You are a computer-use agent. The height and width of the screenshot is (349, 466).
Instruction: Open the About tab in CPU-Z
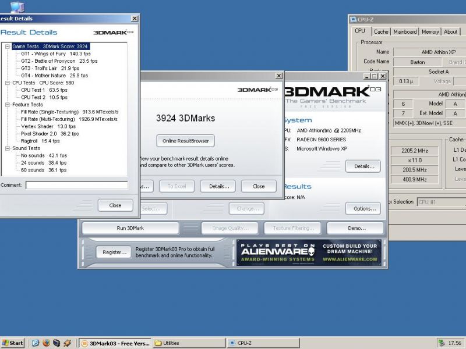[x=450, y=32]
